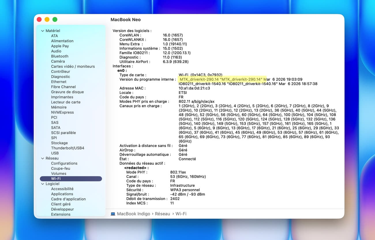
Task: Click the green full-screen window button
Action: click(55, 20)
